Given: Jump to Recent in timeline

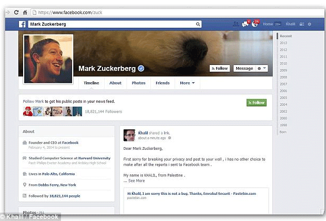Looking at the screenshot, I should pyautogui.click(x=286, y=36).
